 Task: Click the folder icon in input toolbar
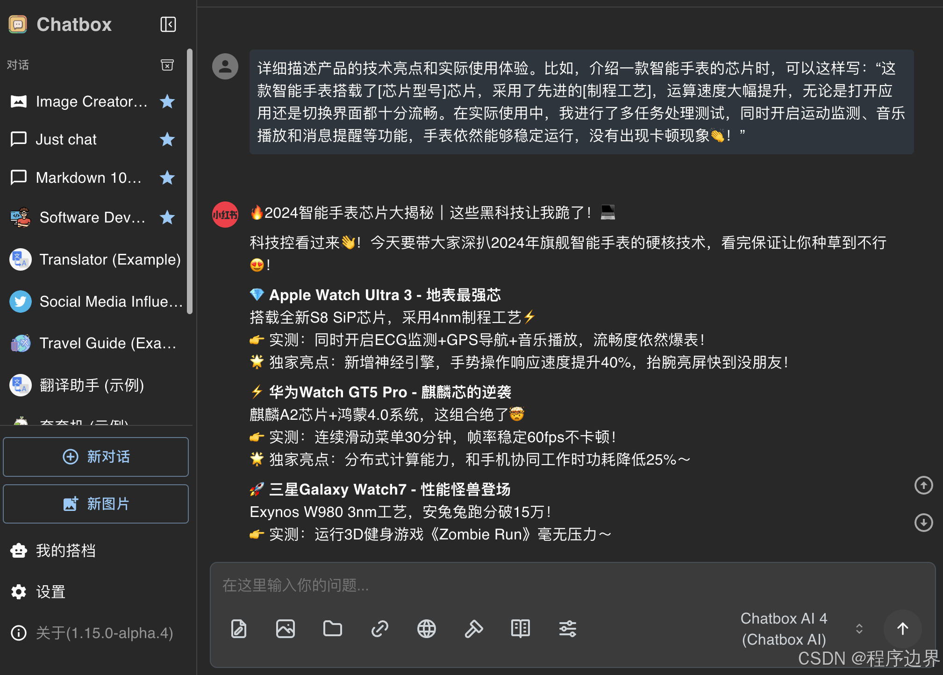(x=333, y=629)
